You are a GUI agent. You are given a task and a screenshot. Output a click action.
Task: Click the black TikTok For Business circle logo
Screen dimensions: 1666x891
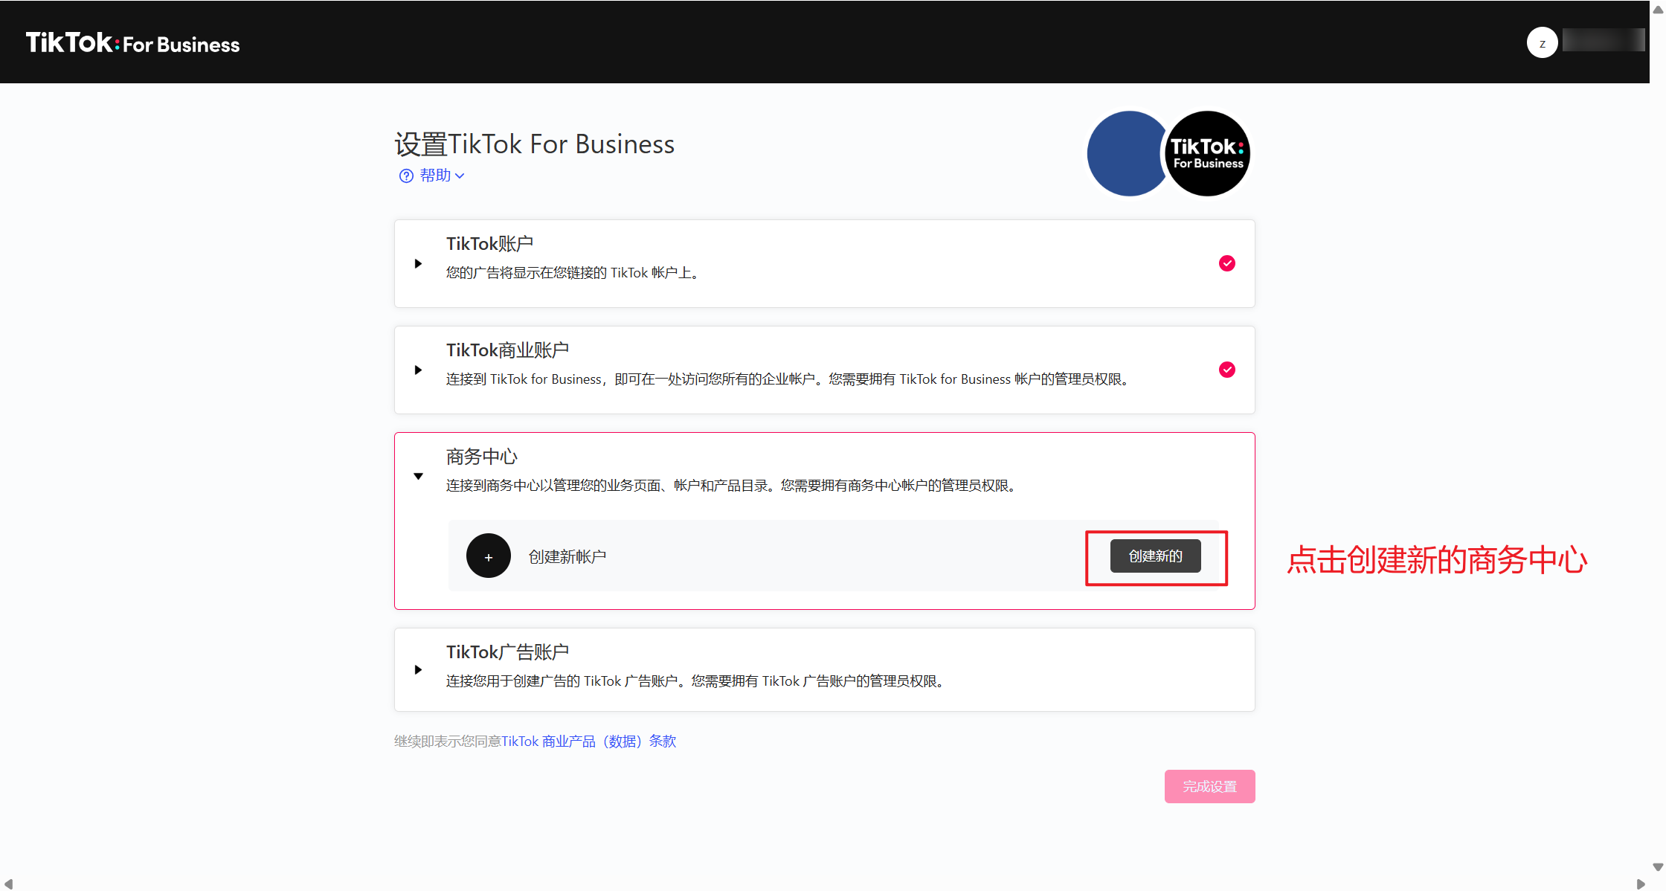click(x=1208, y=154)
